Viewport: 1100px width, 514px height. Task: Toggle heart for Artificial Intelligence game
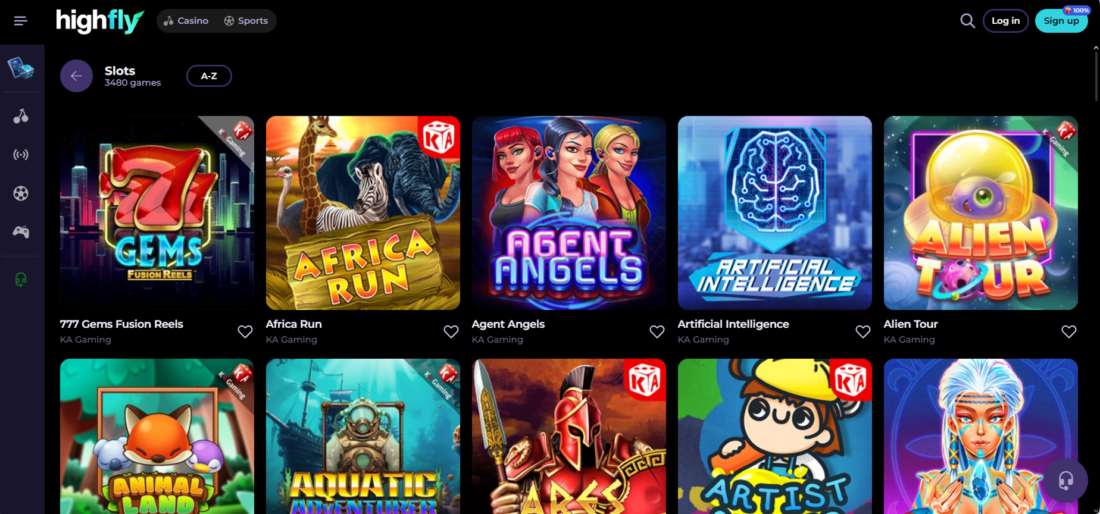863,331
